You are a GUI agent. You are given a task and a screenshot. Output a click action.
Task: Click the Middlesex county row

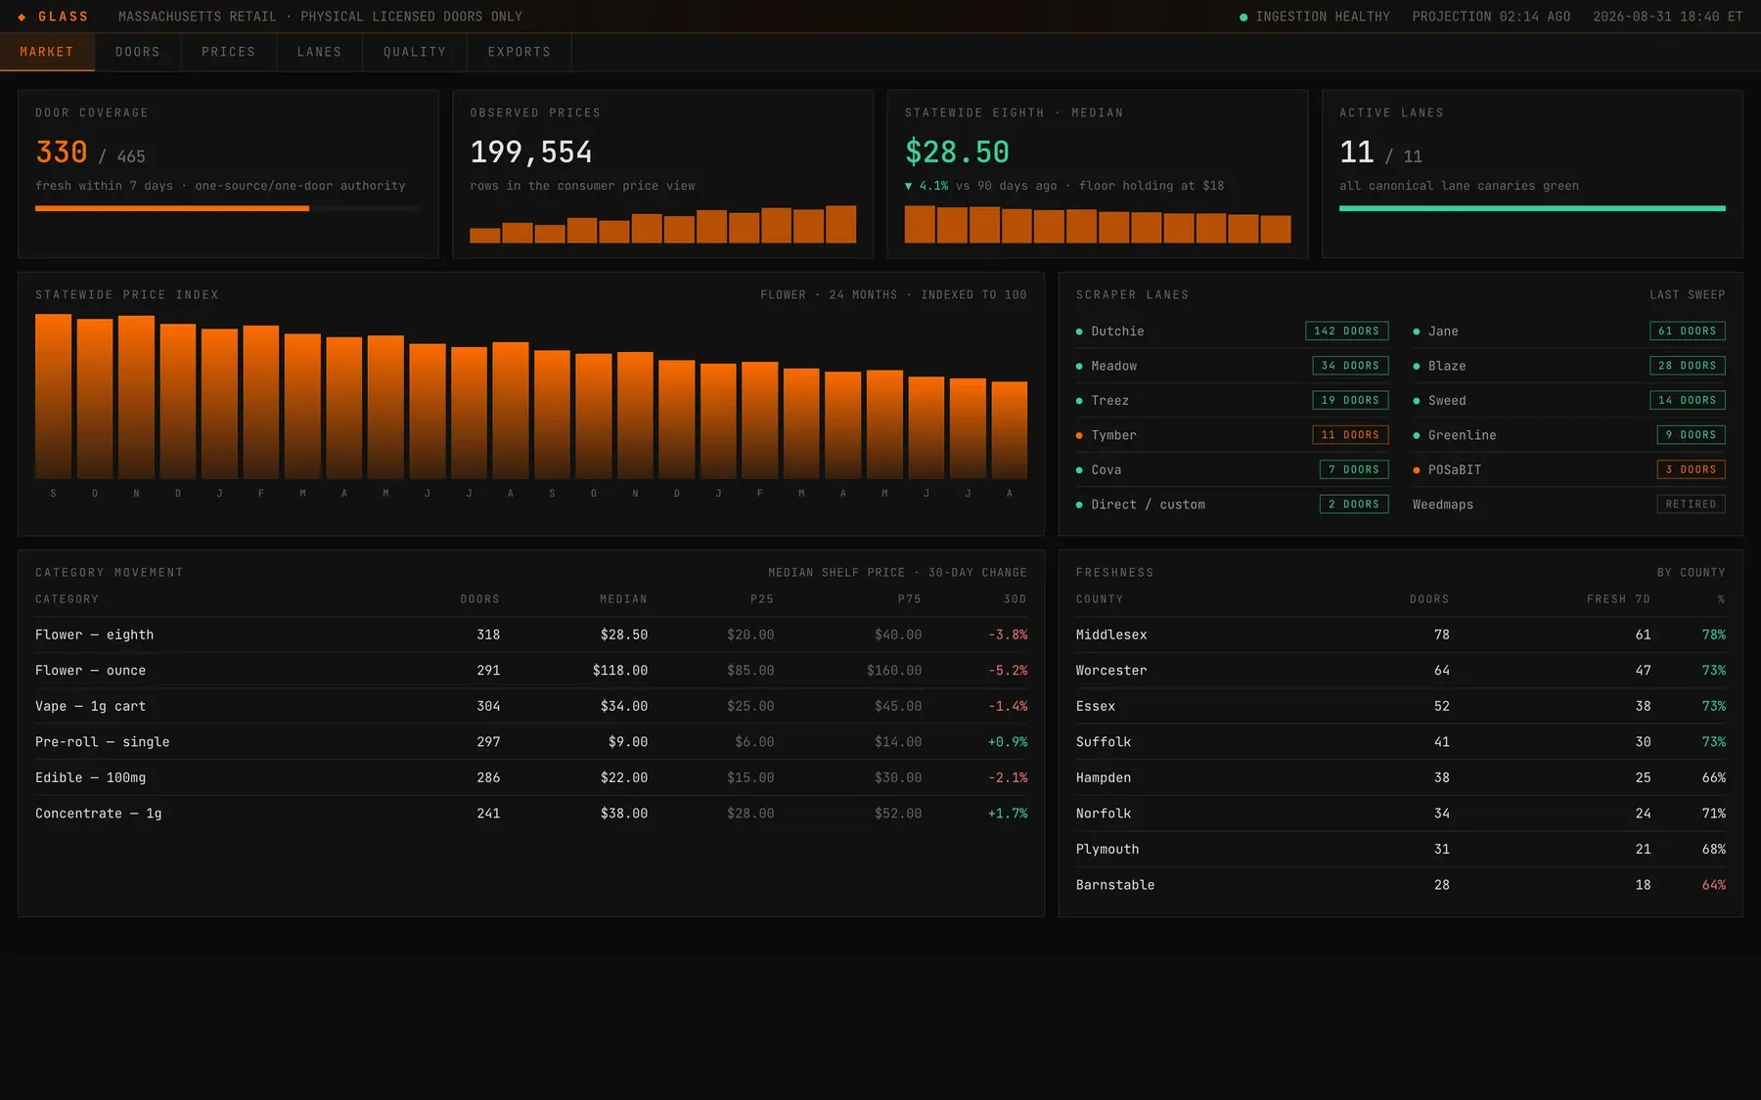[x=1401, y=635]
